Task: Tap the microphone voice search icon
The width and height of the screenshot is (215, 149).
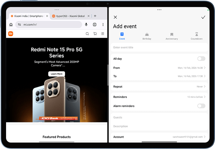Action: pyautogui.click(x=86, y=25)
